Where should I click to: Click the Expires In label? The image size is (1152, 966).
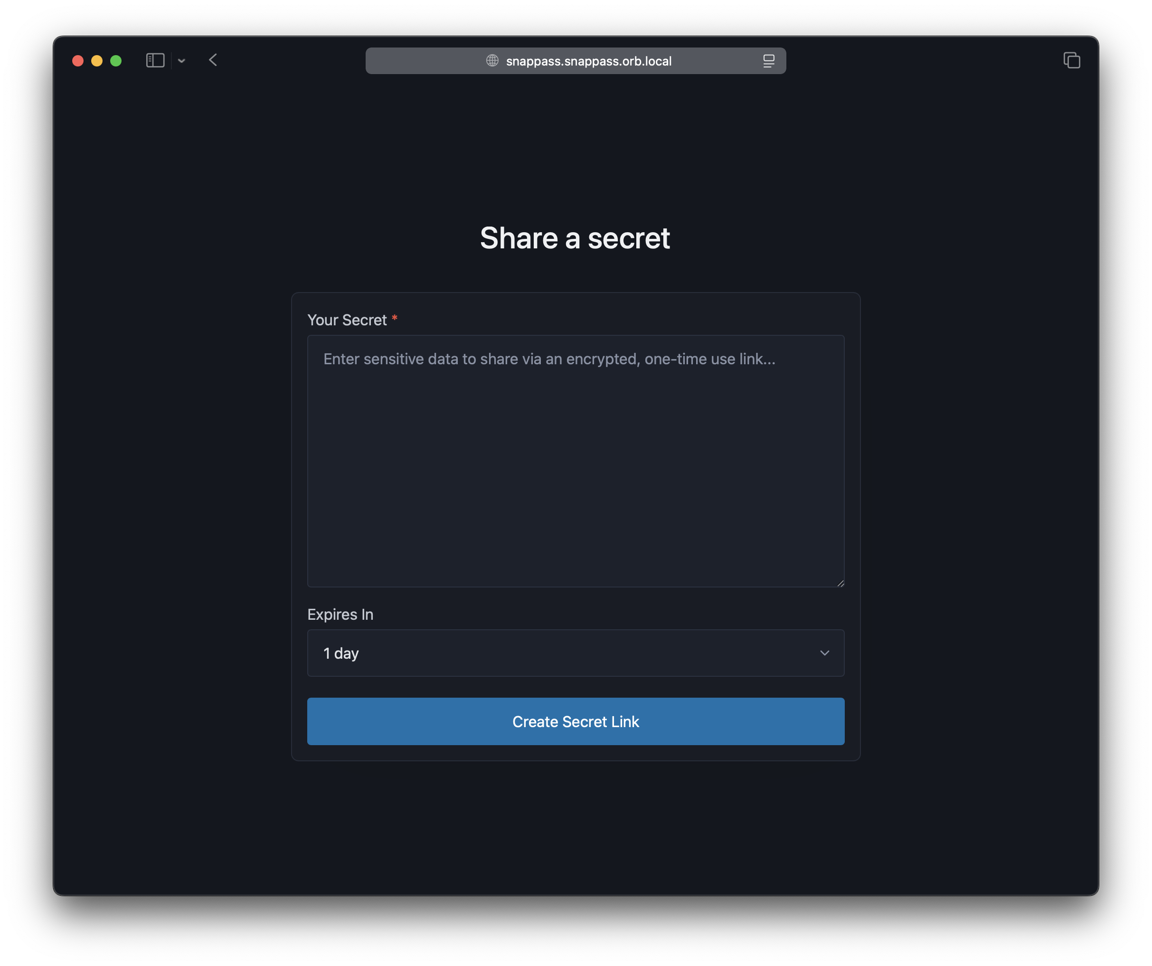[340, 615]
